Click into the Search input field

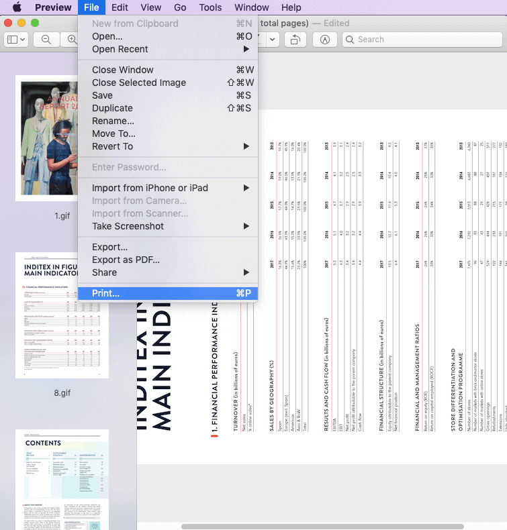423,40
